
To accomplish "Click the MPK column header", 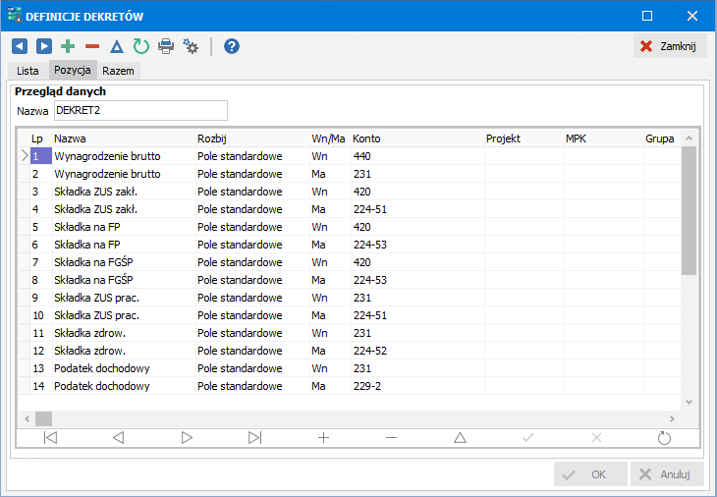I will (x=604, y=138).
